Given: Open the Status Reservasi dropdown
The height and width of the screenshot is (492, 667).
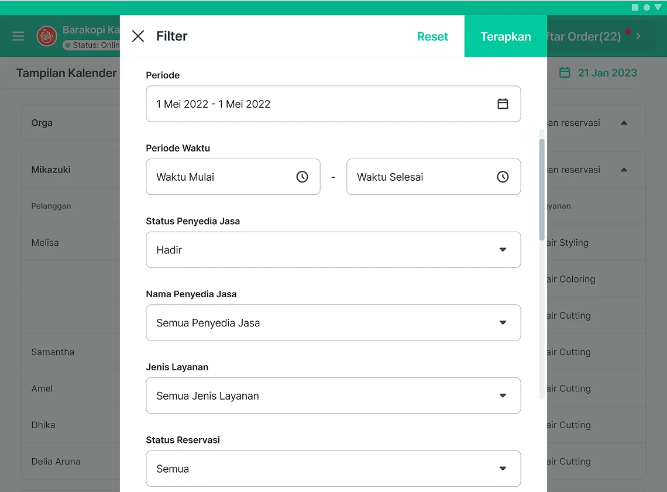Looking at the screenshot, I should tap(333, 469).
